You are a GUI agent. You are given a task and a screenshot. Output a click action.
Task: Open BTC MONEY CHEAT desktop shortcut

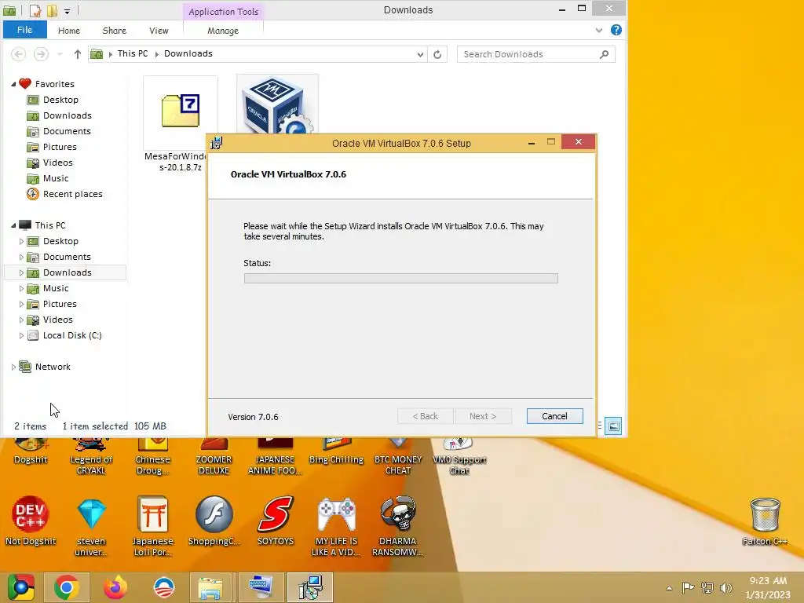point(398,458)
